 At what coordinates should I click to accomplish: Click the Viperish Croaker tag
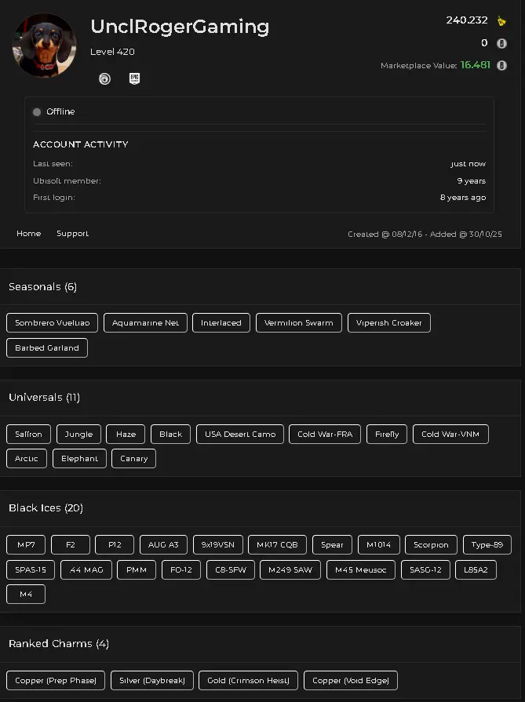(x=388, y=323)
